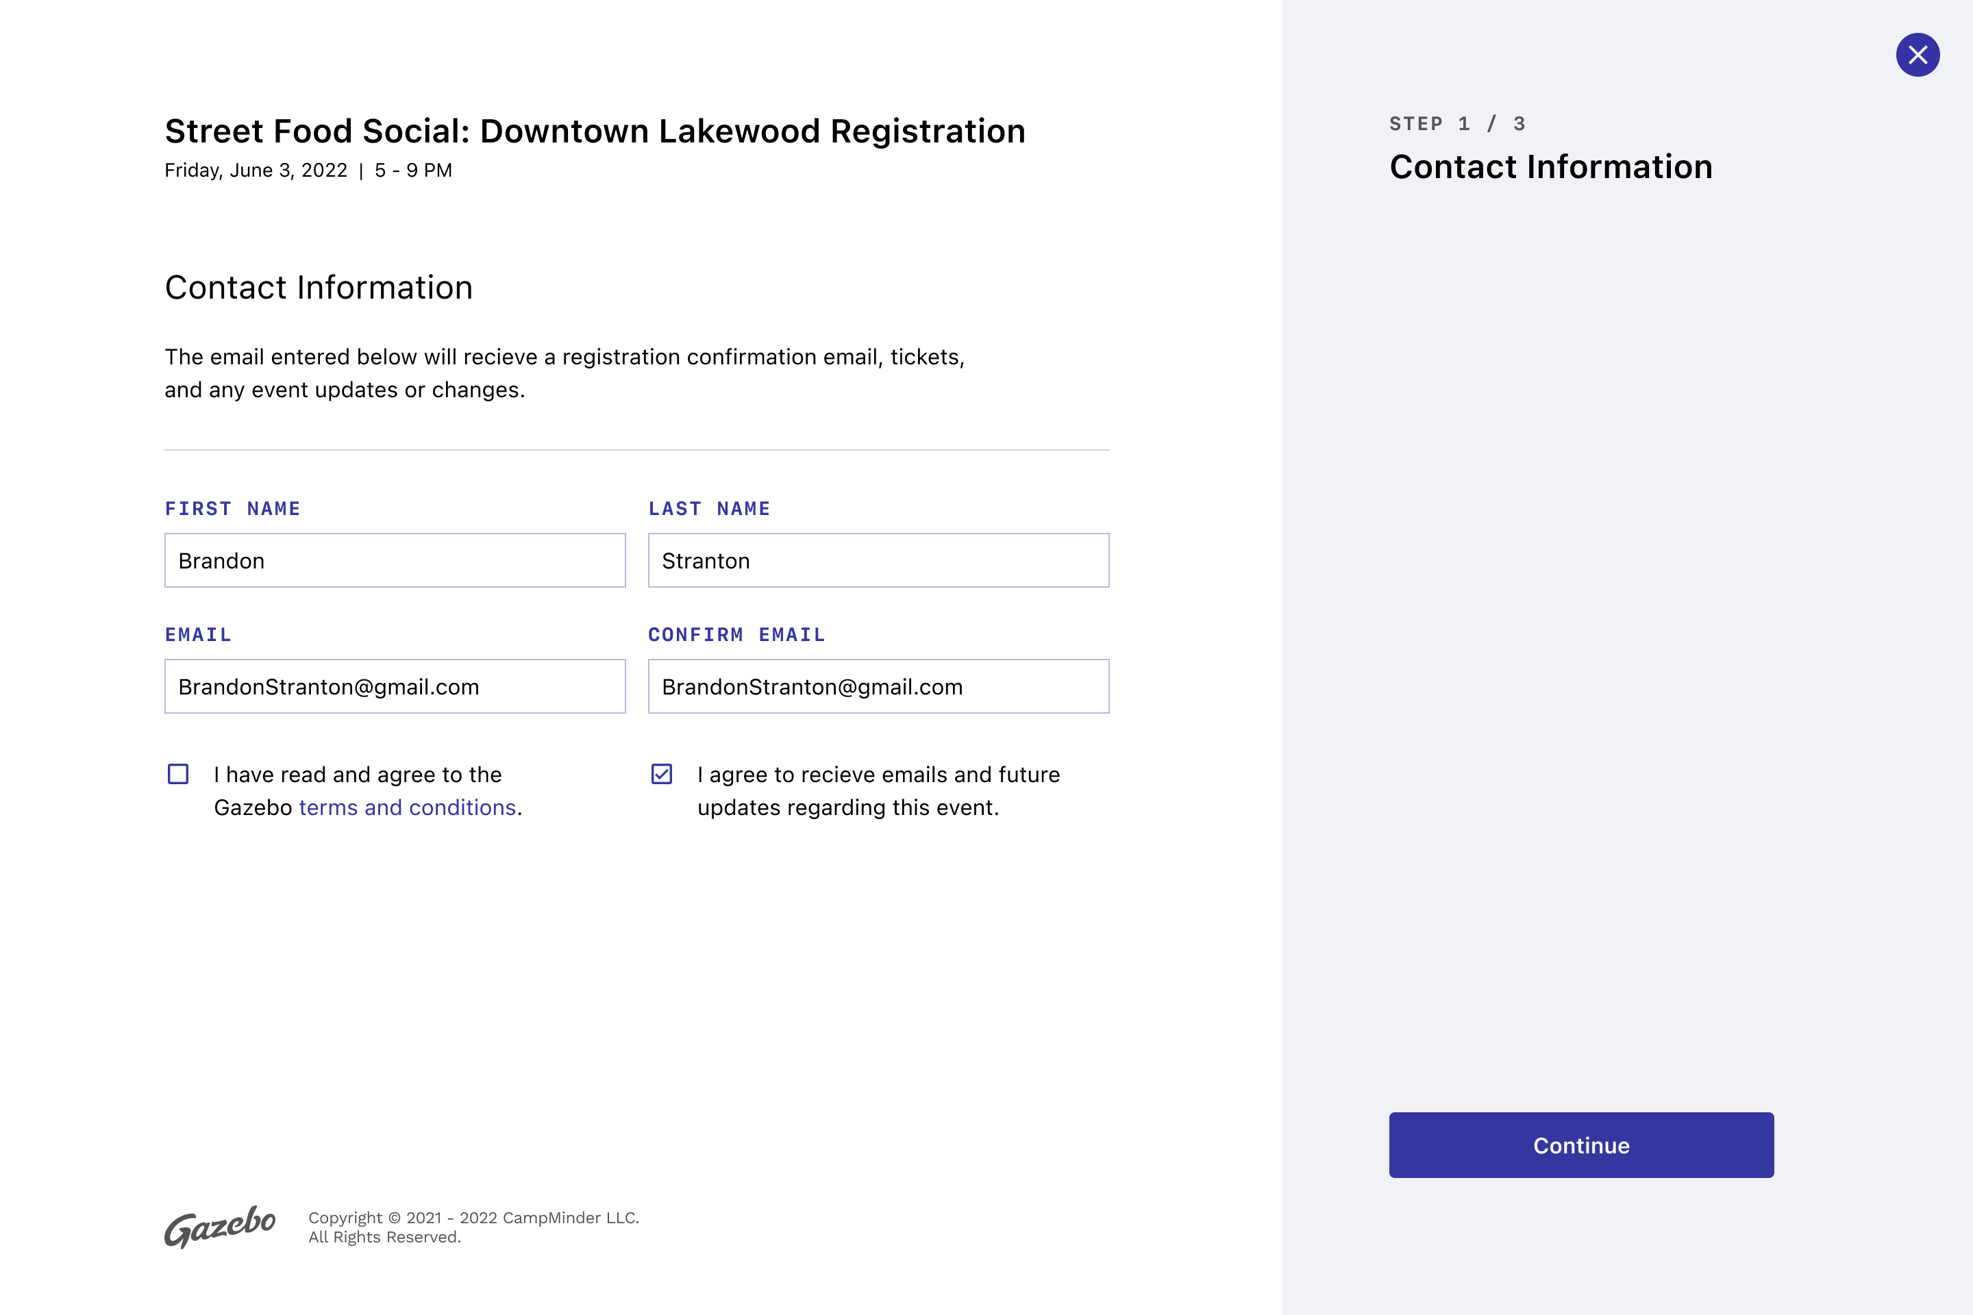Click the LAST NAME field label

pyautogui.click(x=709, y=509)
